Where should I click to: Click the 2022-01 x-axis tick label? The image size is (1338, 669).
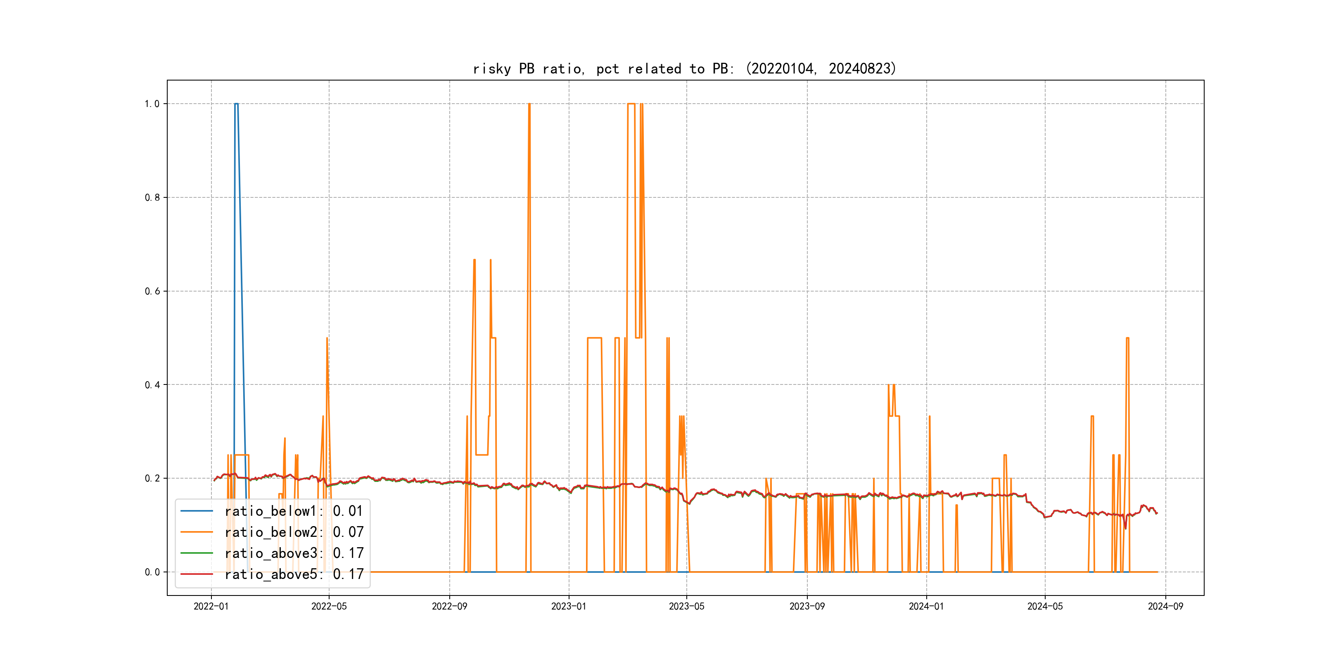pos(211,606)
